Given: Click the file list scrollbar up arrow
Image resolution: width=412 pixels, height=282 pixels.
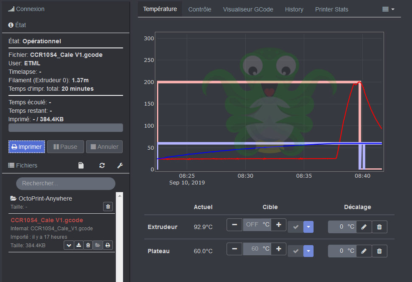Looking at the screenshot, I should [120, 196].
